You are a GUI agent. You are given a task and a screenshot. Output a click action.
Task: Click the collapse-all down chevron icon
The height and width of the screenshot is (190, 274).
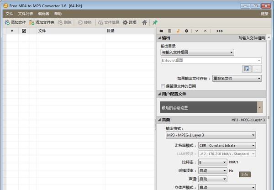[196, 31]
